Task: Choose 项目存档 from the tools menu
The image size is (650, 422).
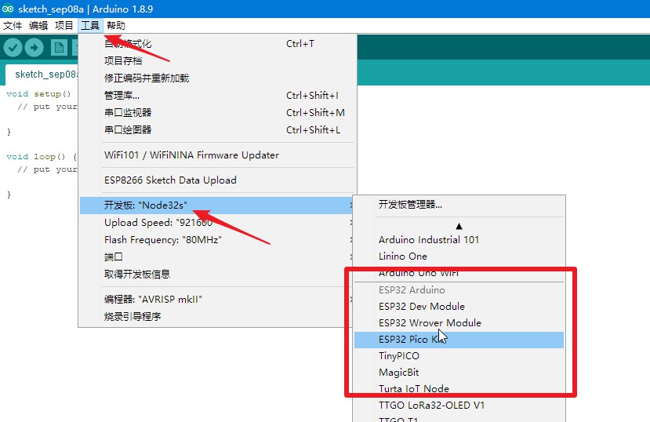Action: tap(217, 61)
